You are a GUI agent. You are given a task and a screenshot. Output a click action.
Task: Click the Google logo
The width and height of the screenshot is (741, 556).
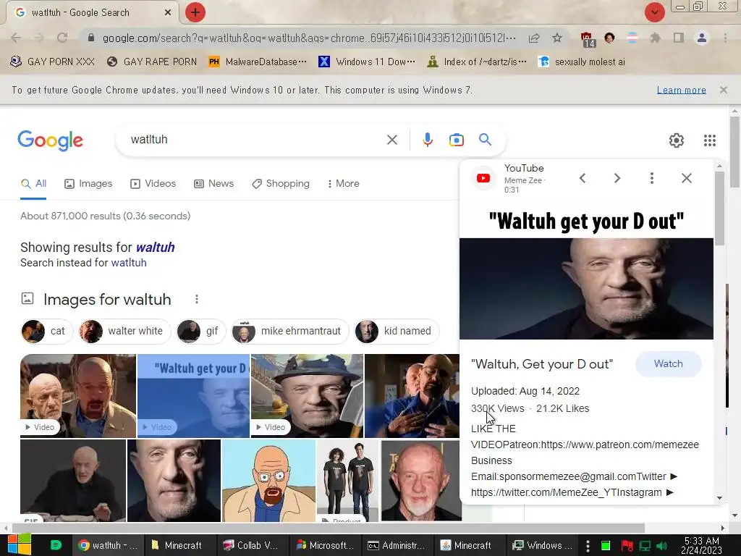point(51,140)
